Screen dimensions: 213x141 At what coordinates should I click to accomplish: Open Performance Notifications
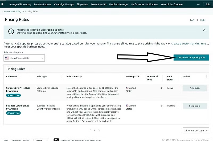pos(145,4)
